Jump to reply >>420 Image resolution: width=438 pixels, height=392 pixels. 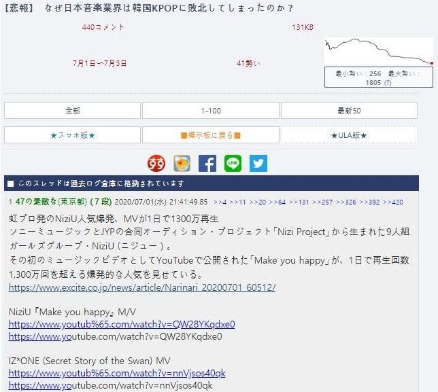click(393, 202)
